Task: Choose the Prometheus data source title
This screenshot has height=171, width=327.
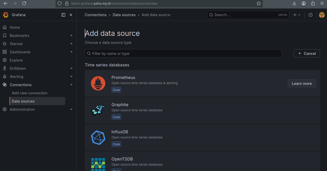Action: [123, 77]
